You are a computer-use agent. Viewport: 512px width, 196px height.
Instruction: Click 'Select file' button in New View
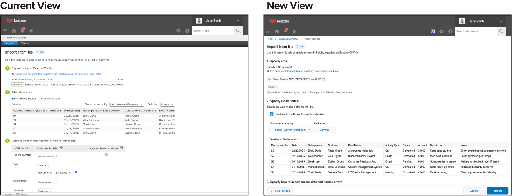273,87
